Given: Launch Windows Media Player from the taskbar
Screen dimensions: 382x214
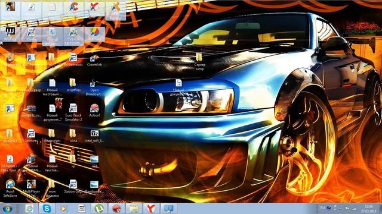Looking at the screenshot, I should (64, 209).
